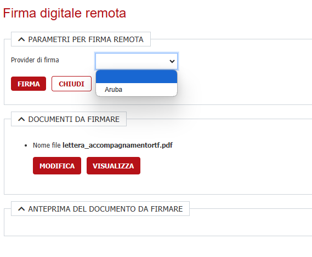The width and height of the screenshot is (312, 257).
Task: Click the CHIUDI button
Action: [71, 84]
